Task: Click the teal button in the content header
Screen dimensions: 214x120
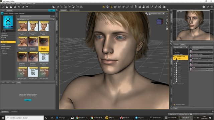Action: pyautogui.click(x=52, y=10)
